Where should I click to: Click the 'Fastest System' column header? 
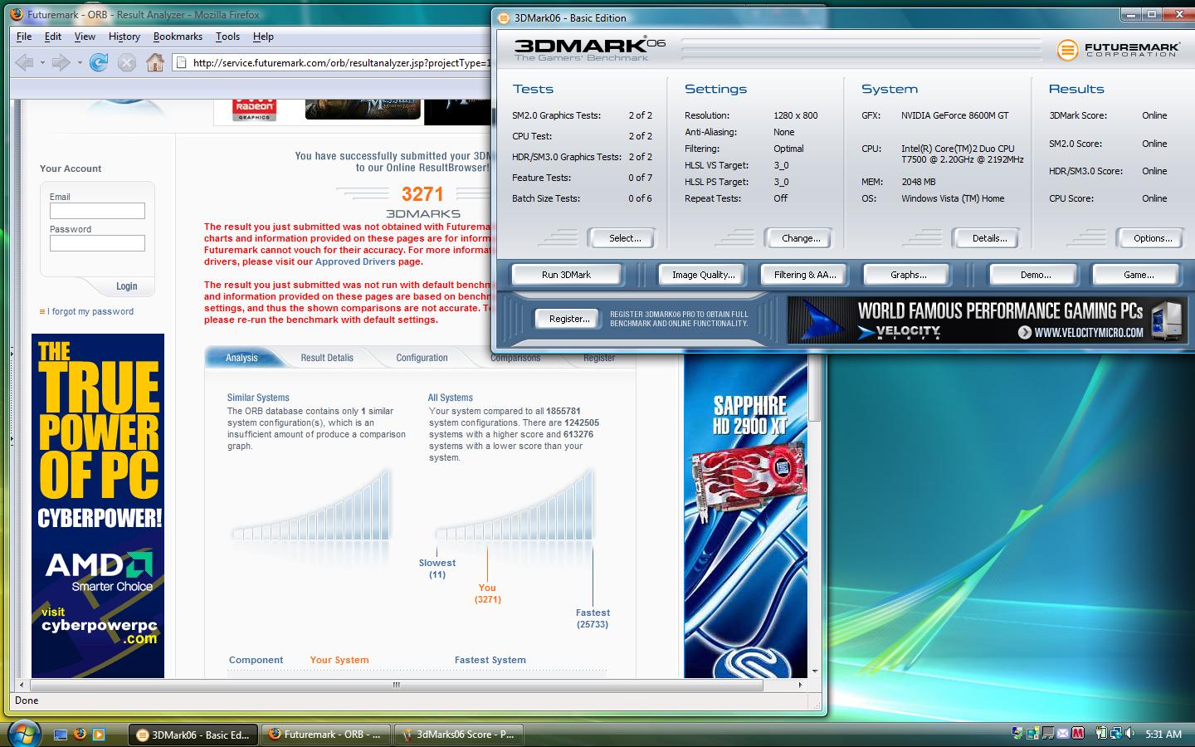pos(490,660)
